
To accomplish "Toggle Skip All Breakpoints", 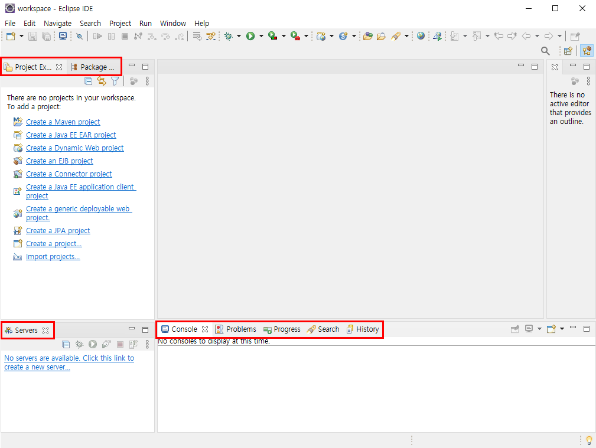I will tap(79, 36).
